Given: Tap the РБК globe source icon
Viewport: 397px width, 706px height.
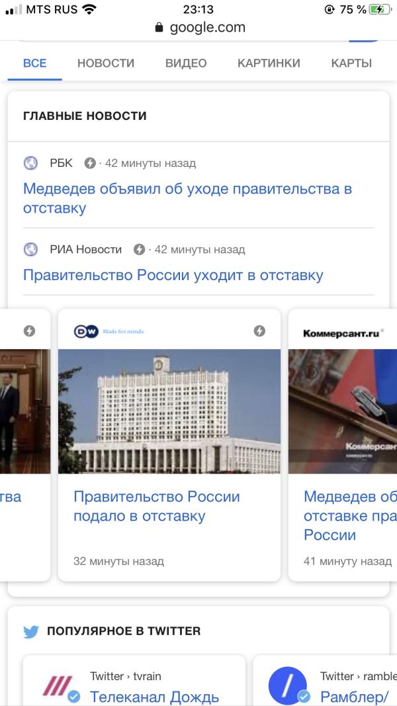Looking at the screenshot, I should point(30,162).
